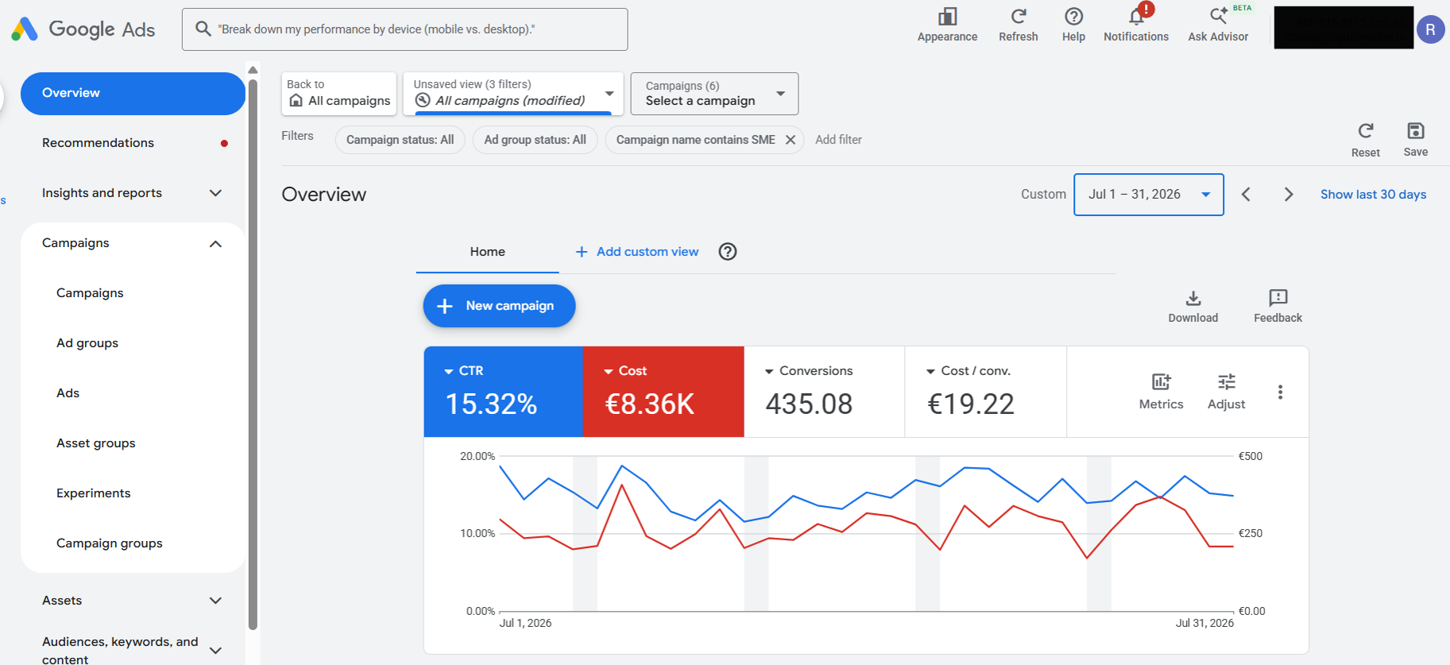Remove the Campaign name contains SME filter
Image resolution: width=1450 pixels, height=665 pixels.
pyautogui.click(x=791, y=140)
